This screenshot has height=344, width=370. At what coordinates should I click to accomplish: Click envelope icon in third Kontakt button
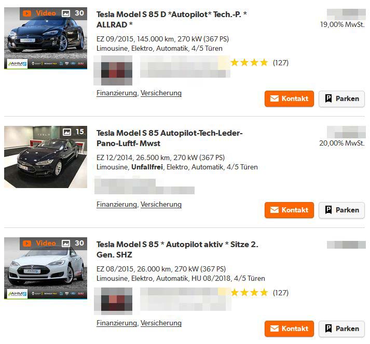coord(274,328)
